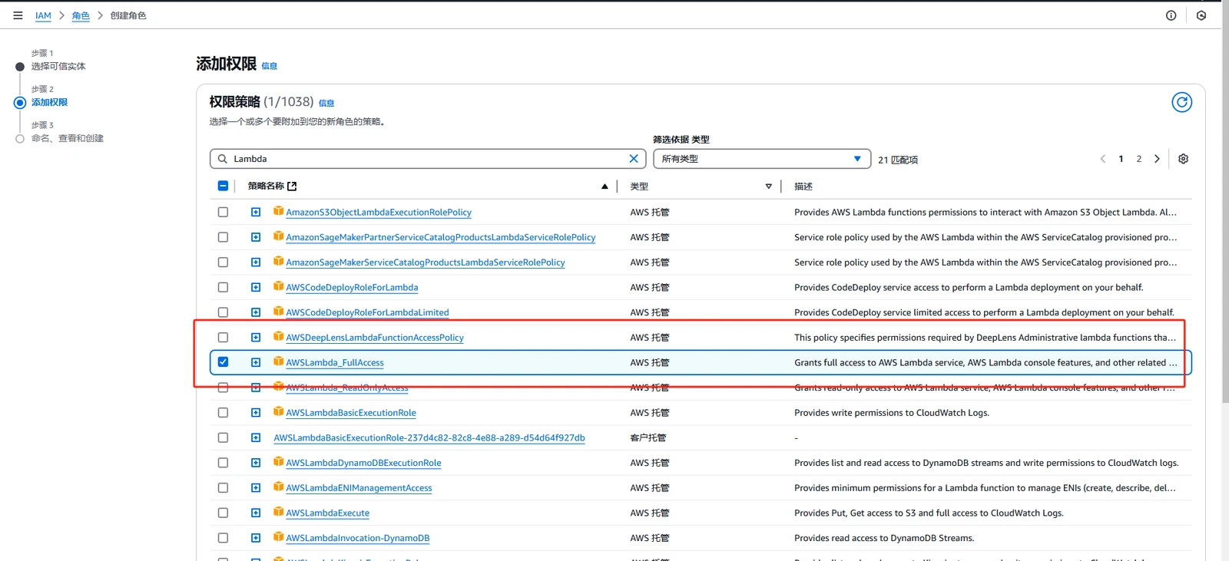Go to the 角色 breadcrumb

coord(81,15)
